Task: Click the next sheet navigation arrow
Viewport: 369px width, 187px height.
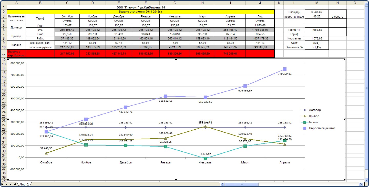Action: 11,184
